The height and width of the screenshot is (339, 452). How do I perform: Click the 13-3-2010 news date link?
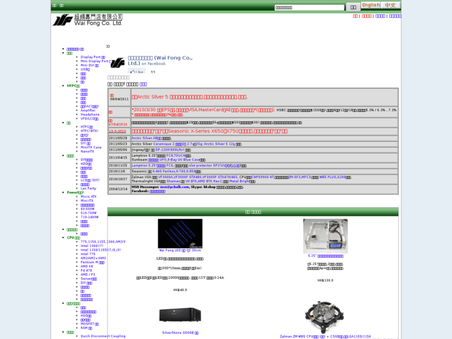pyautogui.click(x=118, y=131)
